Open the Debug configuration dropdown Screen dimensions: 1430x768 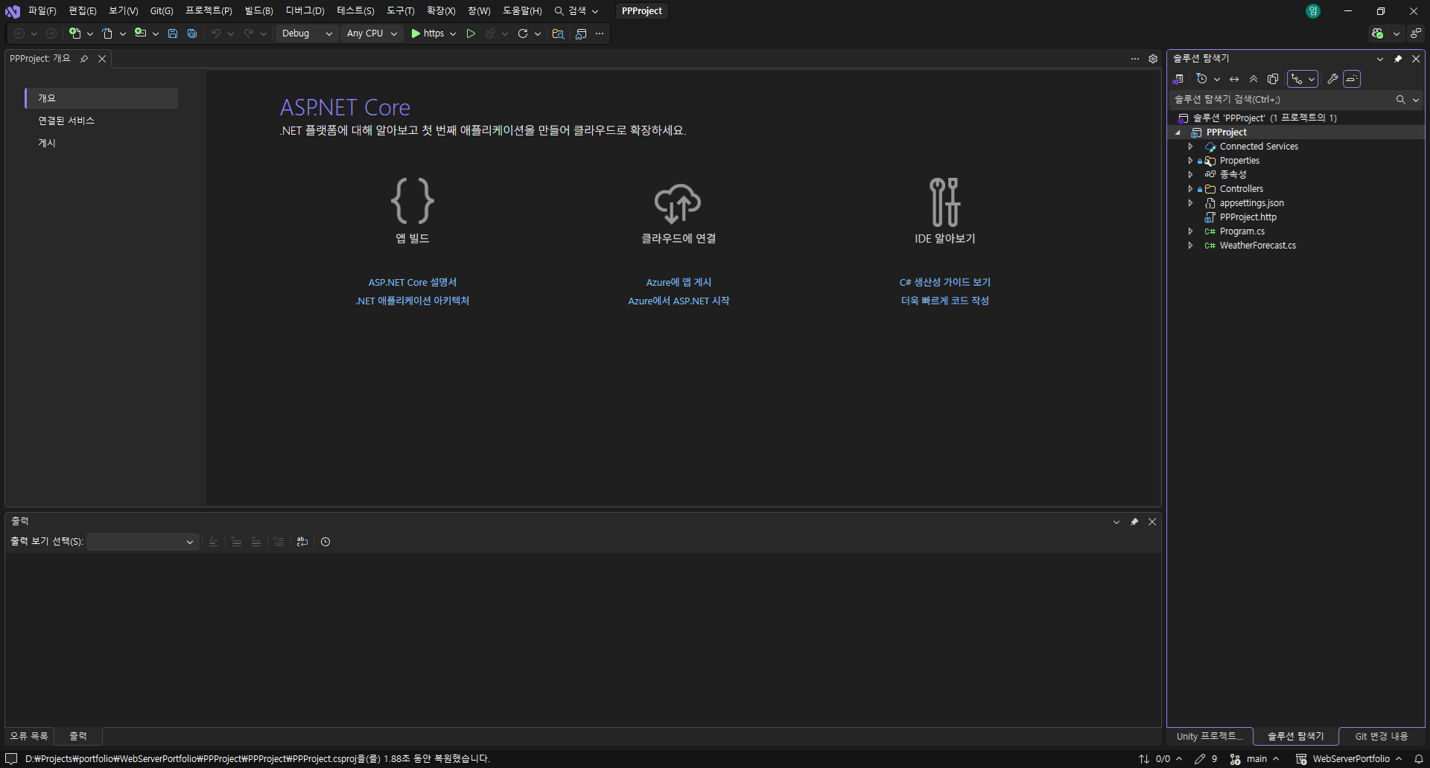(307, 33)
